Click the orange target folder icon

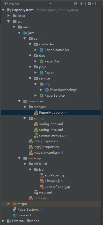15,204
